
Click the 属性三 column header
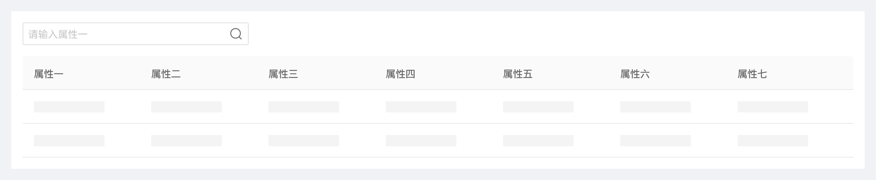283,74
